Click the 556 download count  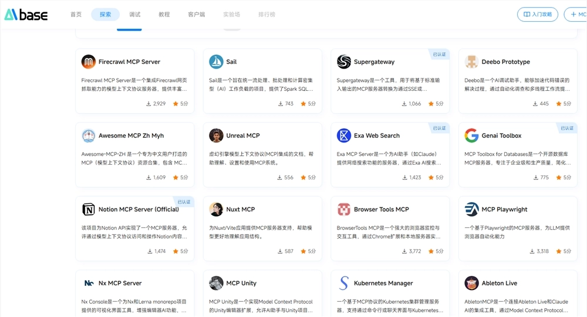tap(289, 177)
